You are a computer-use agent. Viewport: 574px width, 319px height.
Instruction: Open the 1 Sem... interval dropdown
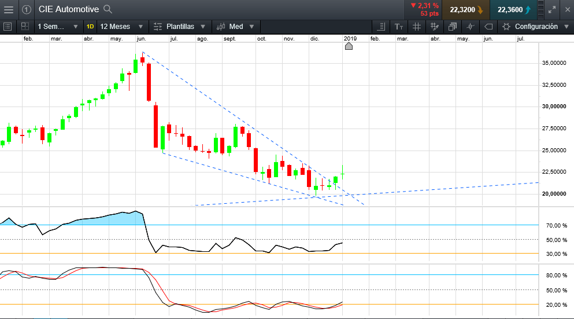pos(58,27)
